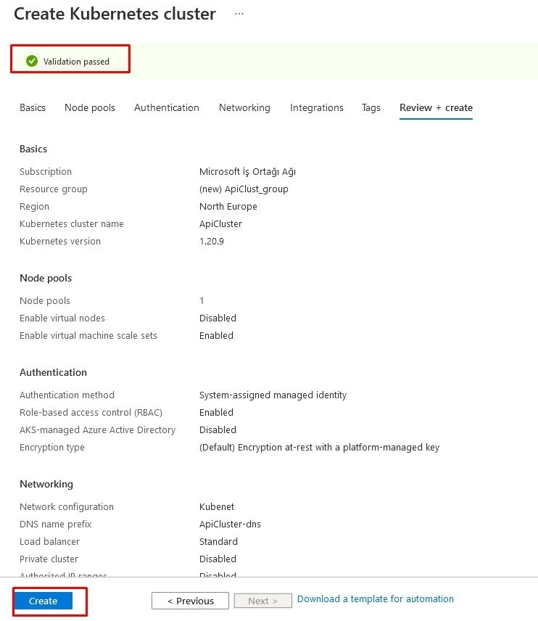The height and width of the screenshot is (621, 538).
Task: Open the Networking tab
Action: pos(244,107)
